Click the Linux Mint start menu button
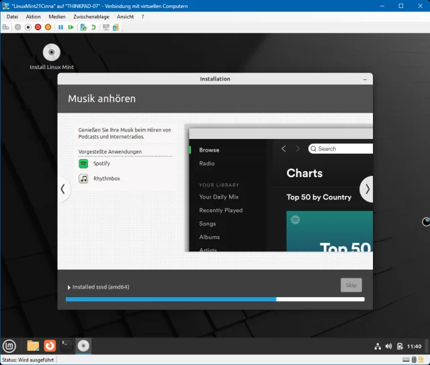Viewport: 430px width, 365px height. (x=9, y=346)
